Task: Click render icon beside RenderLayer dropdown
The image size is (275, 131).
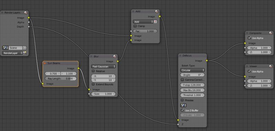Action: click(x=24, y=53)
